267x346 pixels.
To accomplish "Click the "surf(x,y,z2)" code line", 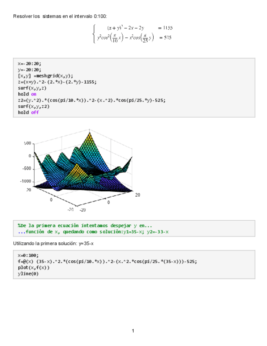I will click(x=33, y=106).
